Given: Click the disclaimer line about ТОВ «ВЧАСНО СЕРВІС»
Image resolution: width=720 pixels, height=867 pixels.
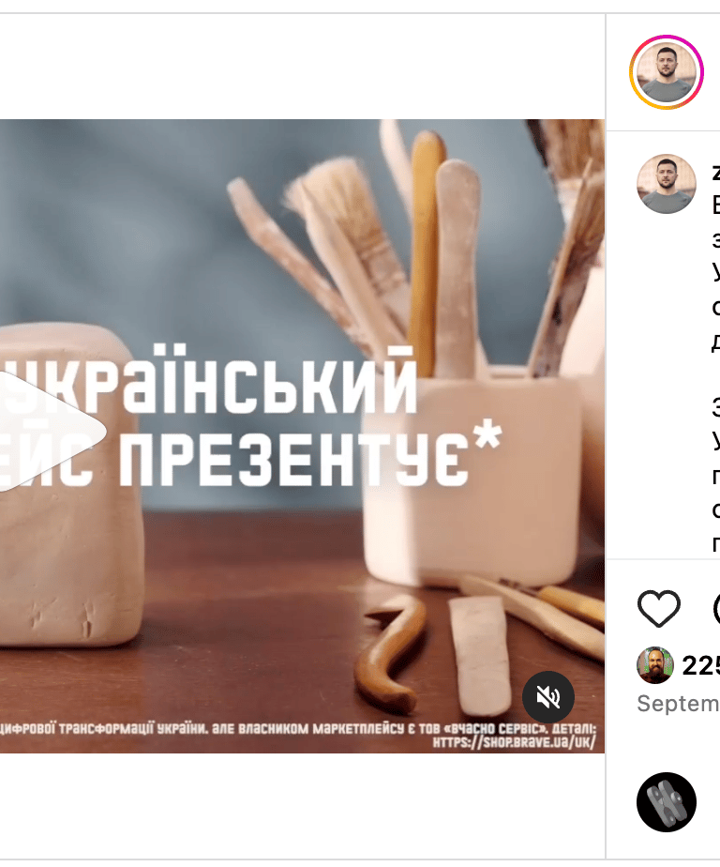Looking at the screenshot, I should coord(298,729).
